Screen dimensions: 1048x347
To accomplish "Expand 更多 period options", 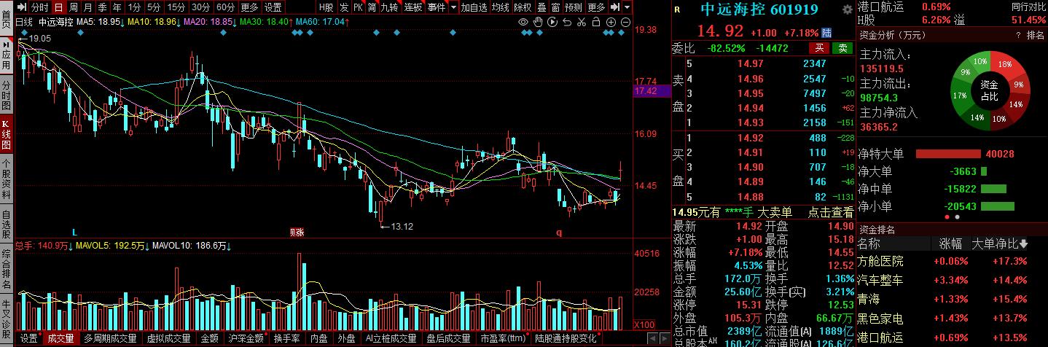I will pos(249,7).
